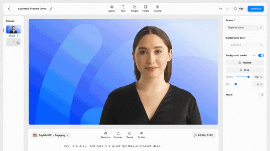Enable the Music toggle
Screen dimensions: 270x151
pos(261,95)
